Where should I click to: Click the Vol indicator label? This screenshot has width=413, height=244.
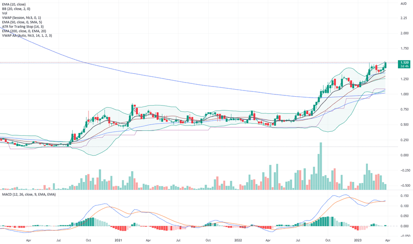(4, 13)
